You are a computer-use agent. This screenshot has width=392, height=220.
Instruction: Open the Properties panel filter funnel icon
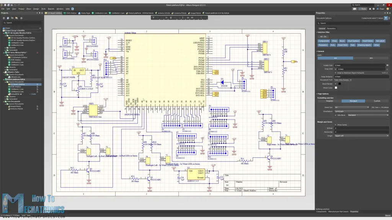click(386, 18)
